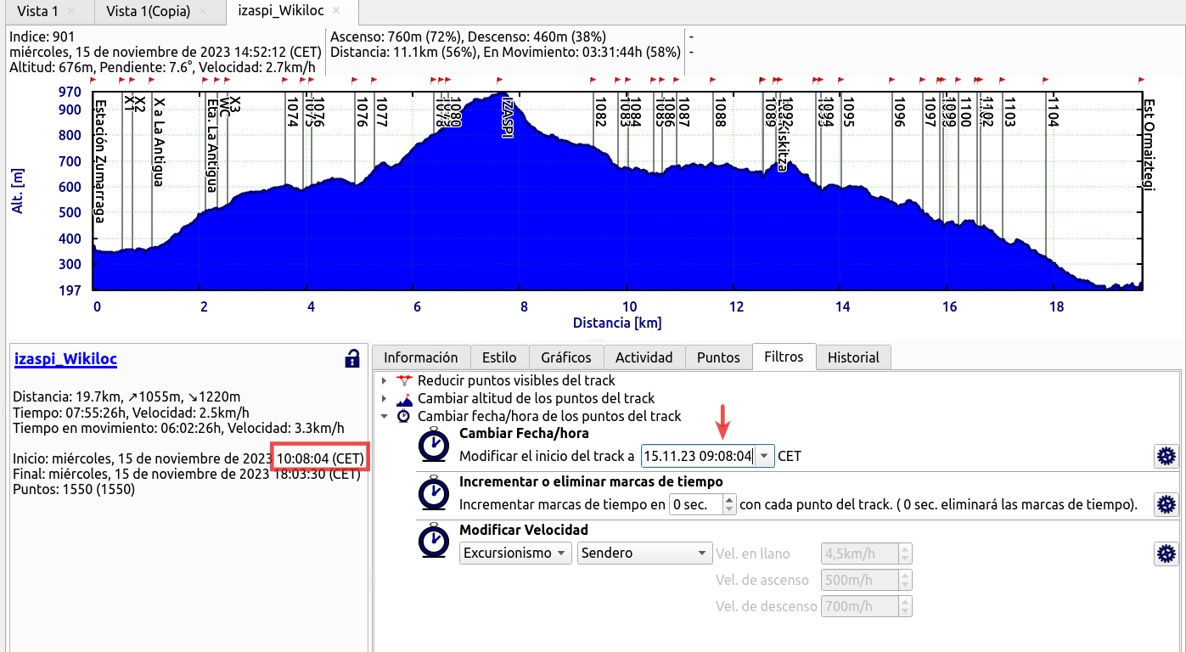Click the Tiempo en movimiento: 06:02:26h line
This screenshot has width=1186, height=652.
[178, 427]
